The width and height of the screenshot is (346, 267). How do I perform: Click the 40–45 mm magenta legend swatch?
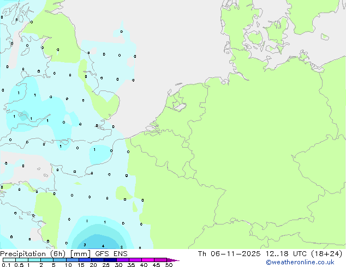pos(148,260)
